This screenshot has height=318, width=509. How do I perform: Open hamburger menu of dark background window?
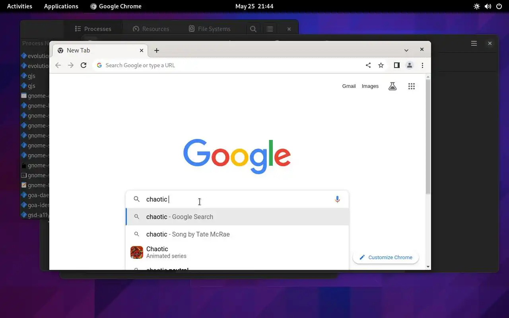pos(474,43)
